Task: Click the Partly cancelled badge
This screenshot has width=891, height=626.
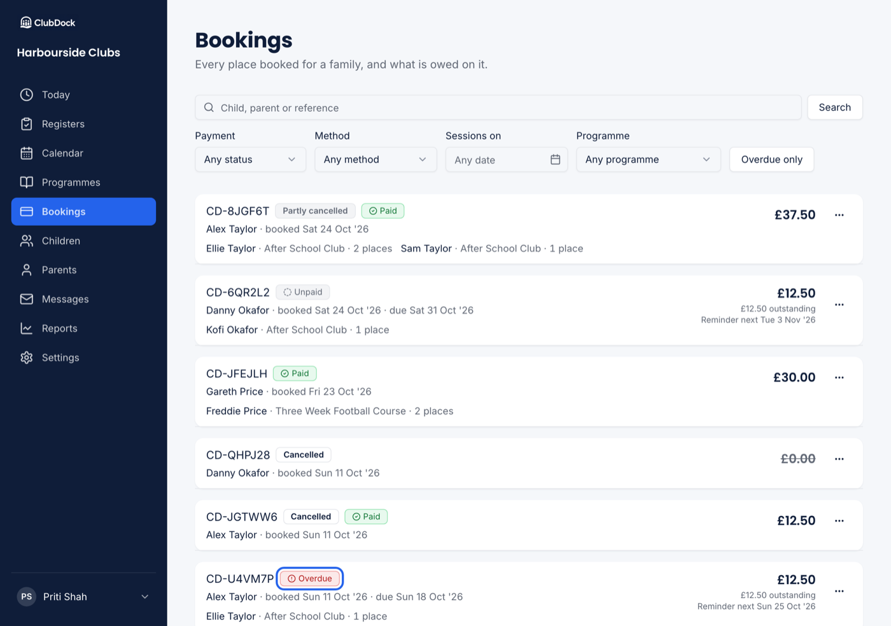Action: (x=315, y=211)
